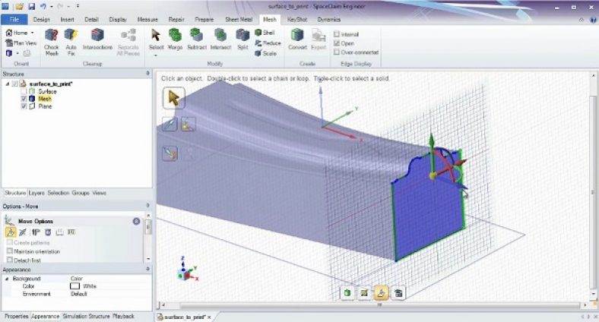Image resolution: width=599 pixels, height=322 pixels.
Task: Open the Properties tab
Action: (x=17, y=316)
